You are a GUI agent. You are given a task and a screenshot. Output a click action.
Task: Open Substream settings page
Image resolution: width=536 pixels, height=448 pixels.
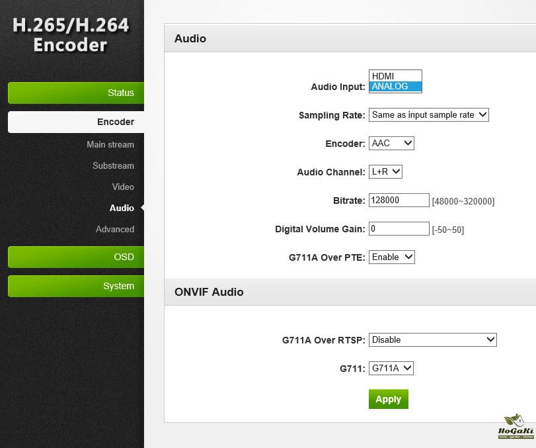tap(113, 165)
